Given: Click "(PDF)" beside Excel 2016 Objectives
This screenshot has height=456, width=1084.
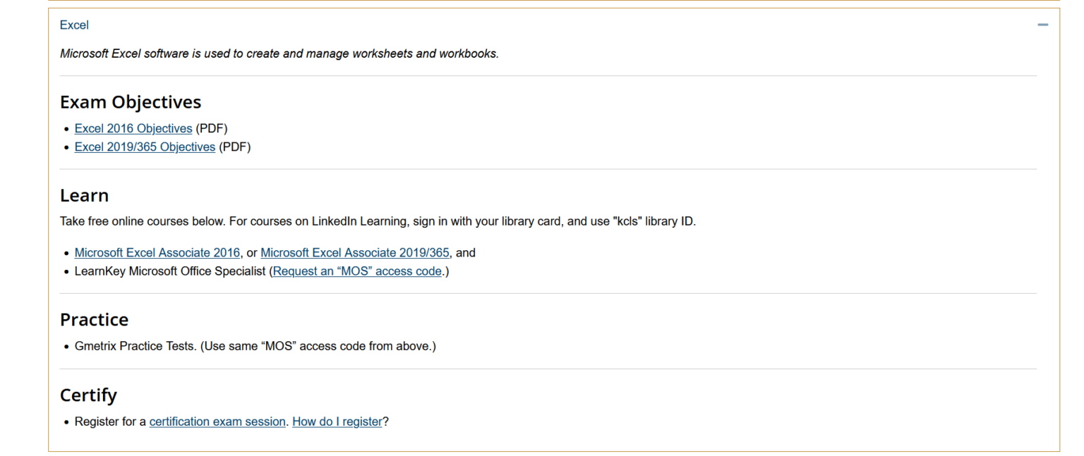Looking at the screenshot, I should click(212, 128).
